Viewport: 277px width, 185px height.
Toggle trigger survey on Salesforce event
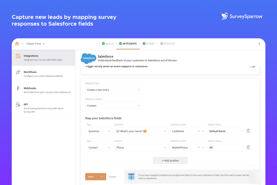[x=252, y=66]
